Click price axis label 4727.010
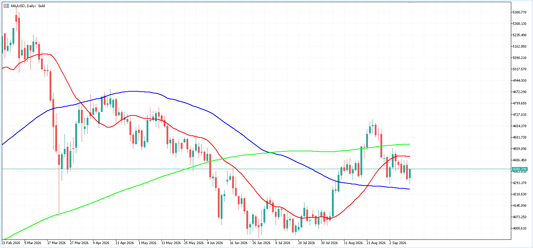The image size is (533, 248). coord(519,115)
